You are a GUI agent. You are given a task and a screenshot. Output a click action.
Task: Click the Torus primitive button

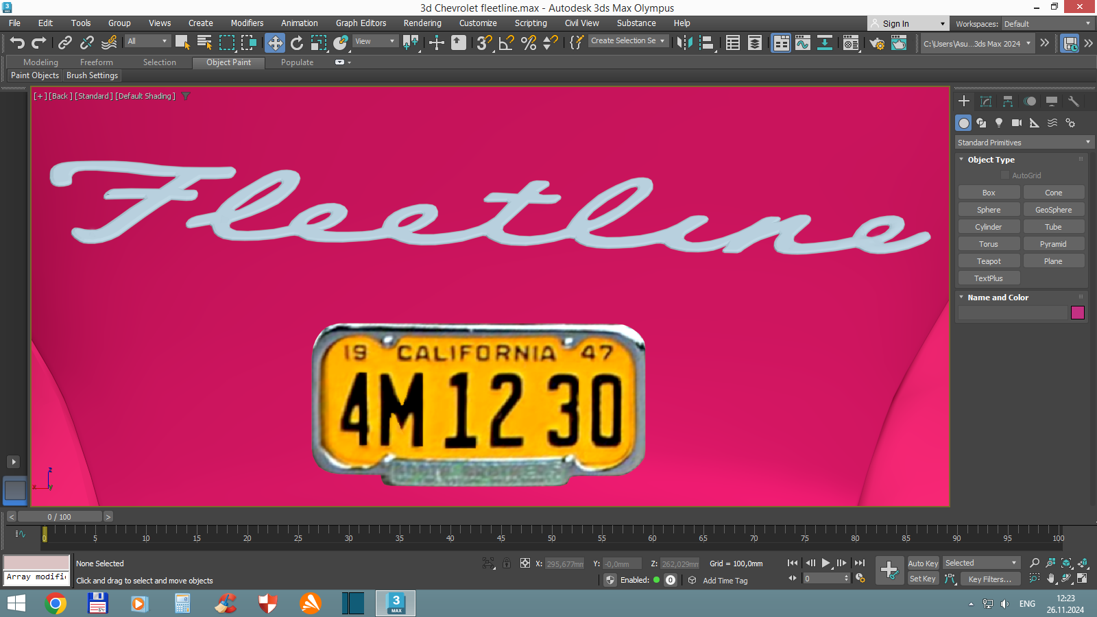989,244
